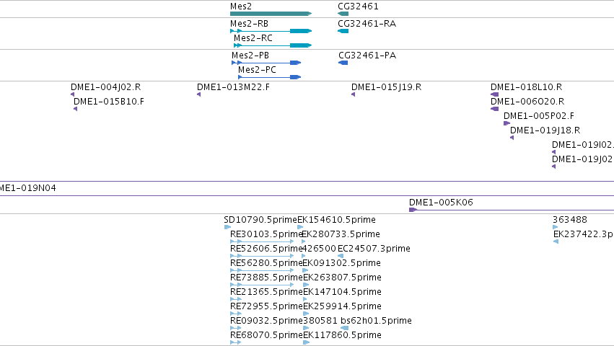Click the DME1-004J02.R label

[x=106, y=87]
